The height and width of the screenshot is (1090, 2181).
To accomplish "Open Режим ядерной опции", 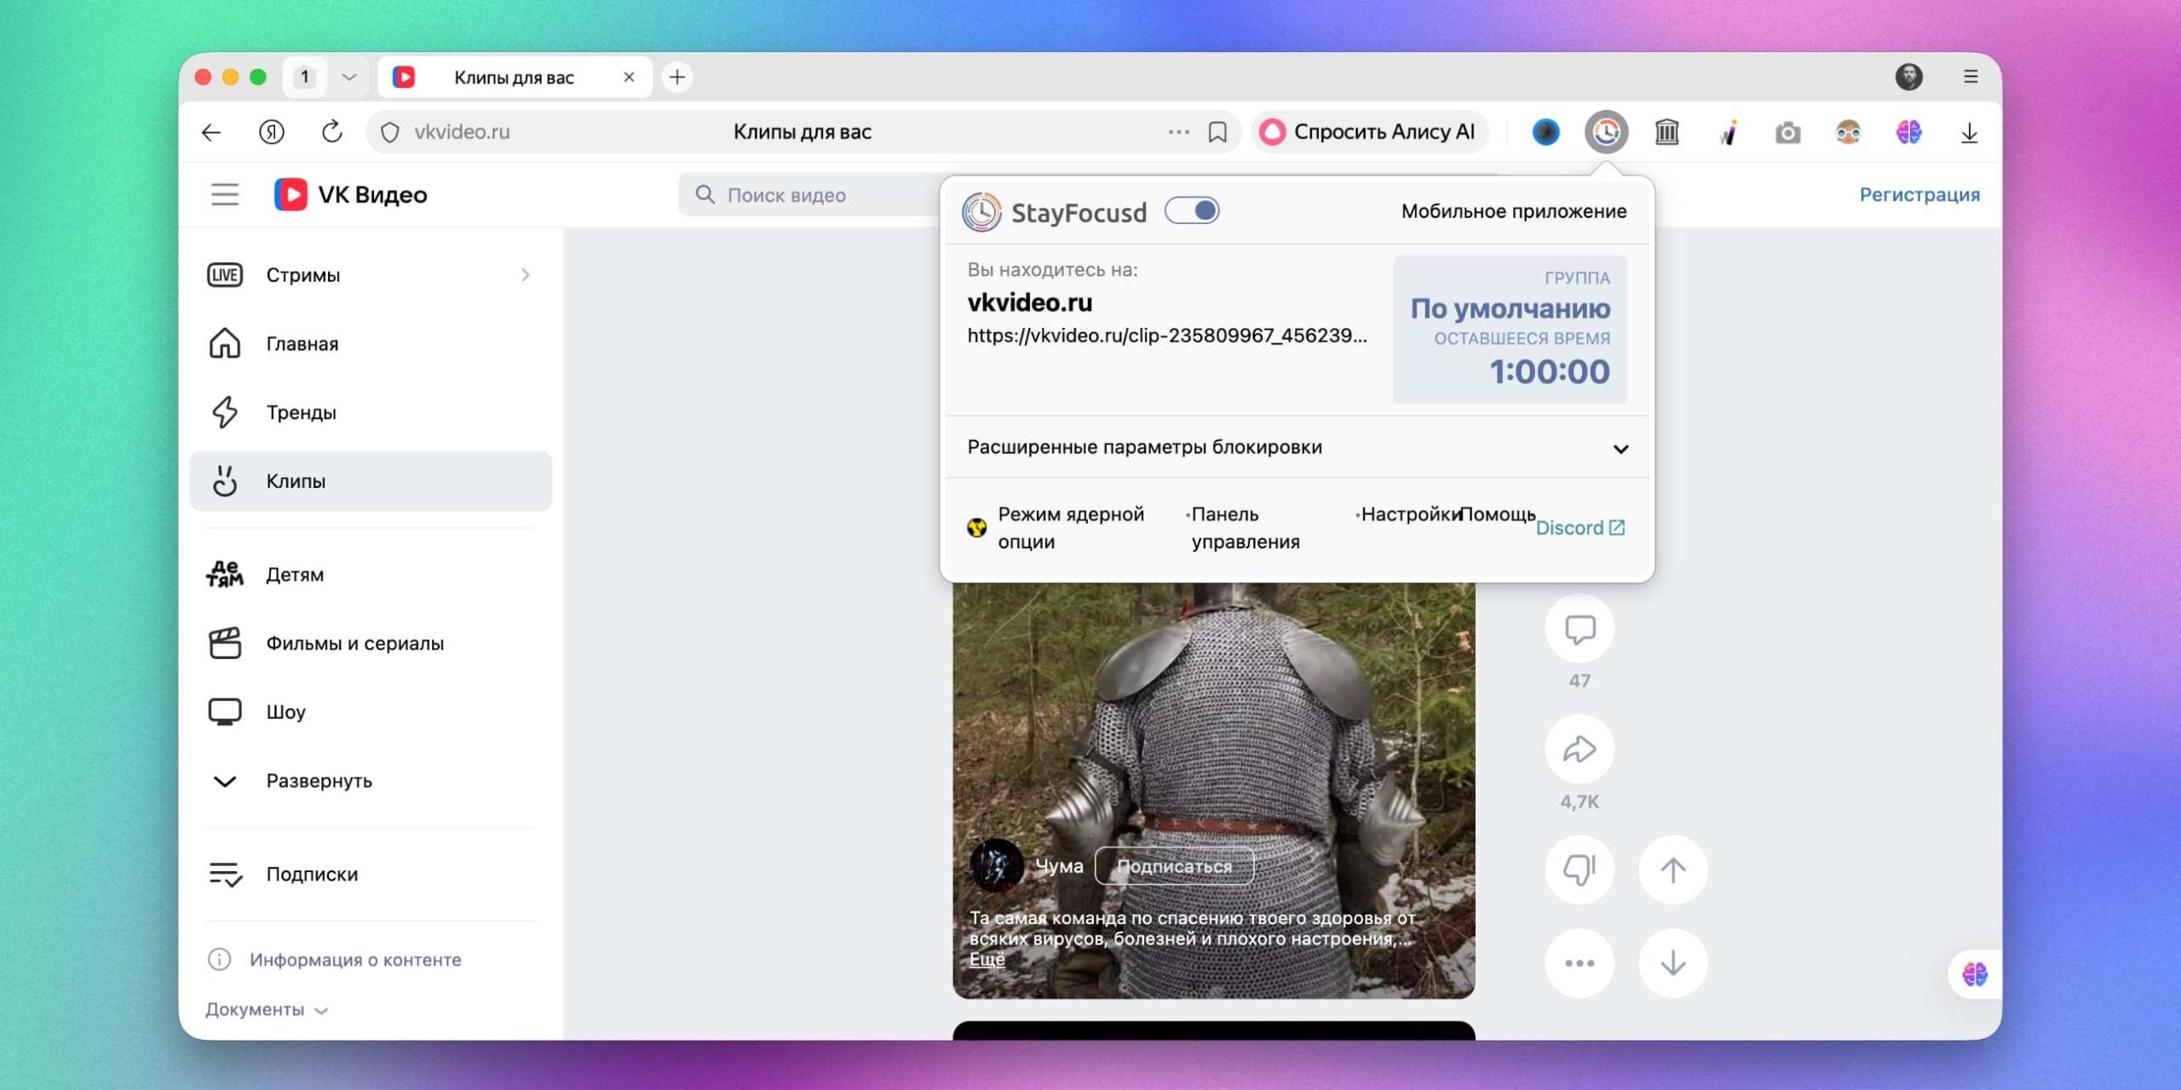I will coord(1057,528).
